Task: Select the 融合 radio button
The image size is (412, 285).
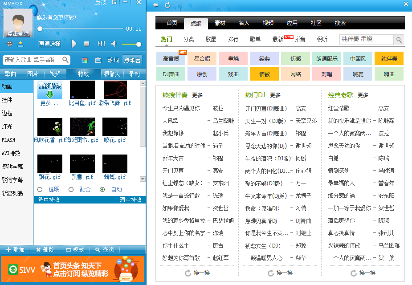Action: (71, 189)
